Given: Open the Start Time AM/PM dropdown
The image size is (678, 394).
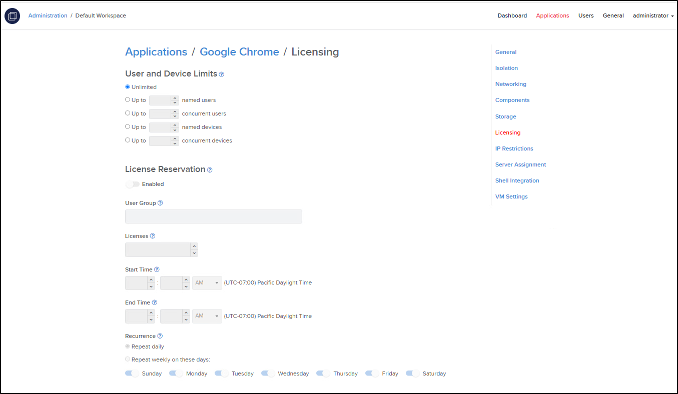Looking at the screenshot, I should point(207,283).
